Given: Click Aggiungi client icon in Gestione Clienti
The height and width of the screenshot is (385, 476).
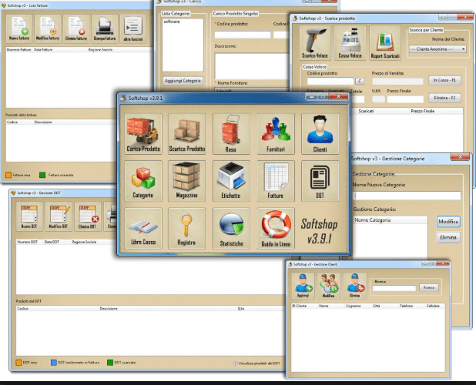Looking at the screenshot, I should pyautogui.click(x=303, y=285).
